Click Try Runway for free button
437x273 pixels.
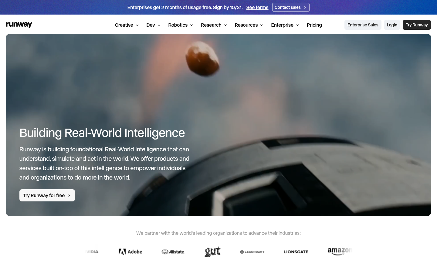pos(47,195)
